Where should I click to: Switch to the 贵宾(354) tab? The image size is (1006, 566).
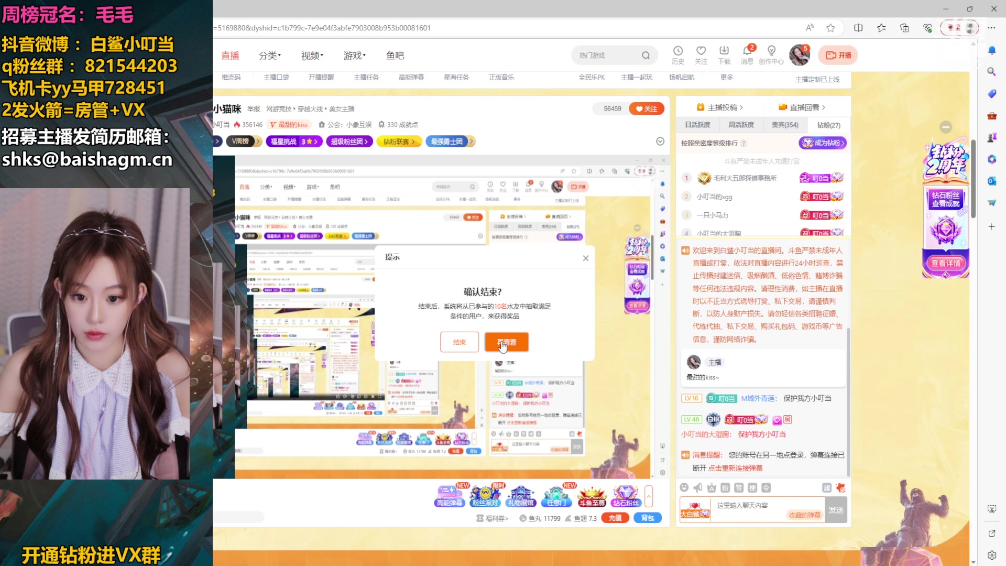[x=785, y=125]
